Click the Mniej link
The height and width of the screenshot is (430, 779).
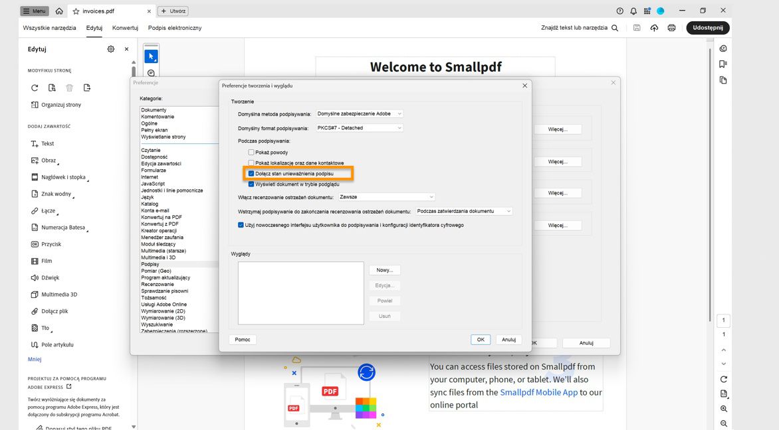(35, 359)
